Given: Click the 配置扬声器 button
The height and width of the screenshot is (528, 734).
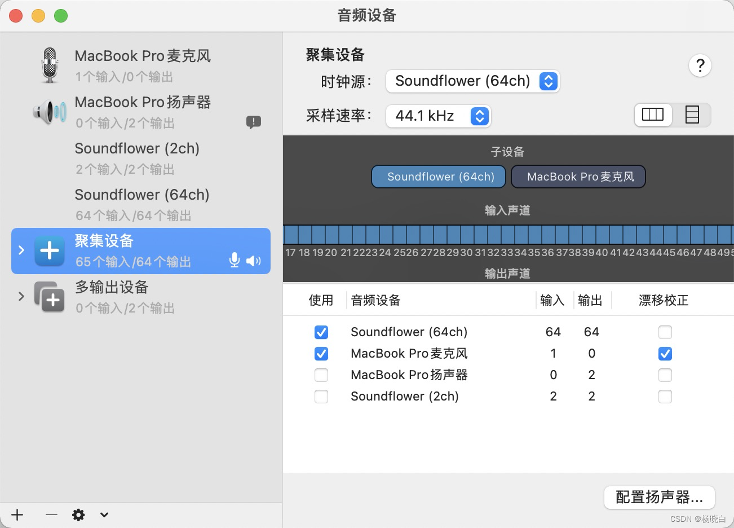Looking at the screenshot, I should 660,497.
